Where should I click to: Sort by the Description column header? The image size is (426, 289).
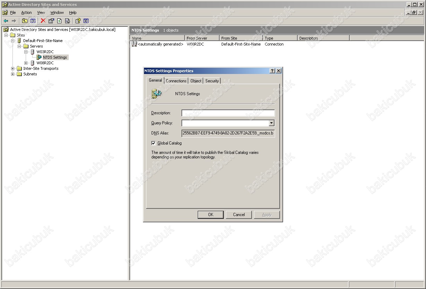click(x=323, y=38)
